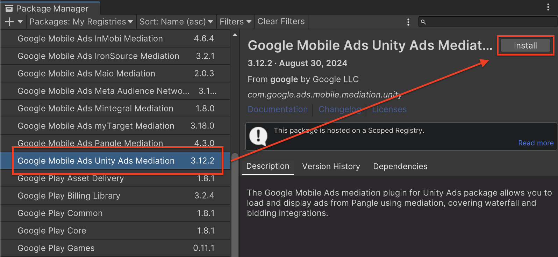Click the scoped registry warning icon
The width and height of the screenshot is (558, 257).
point(258,136)
